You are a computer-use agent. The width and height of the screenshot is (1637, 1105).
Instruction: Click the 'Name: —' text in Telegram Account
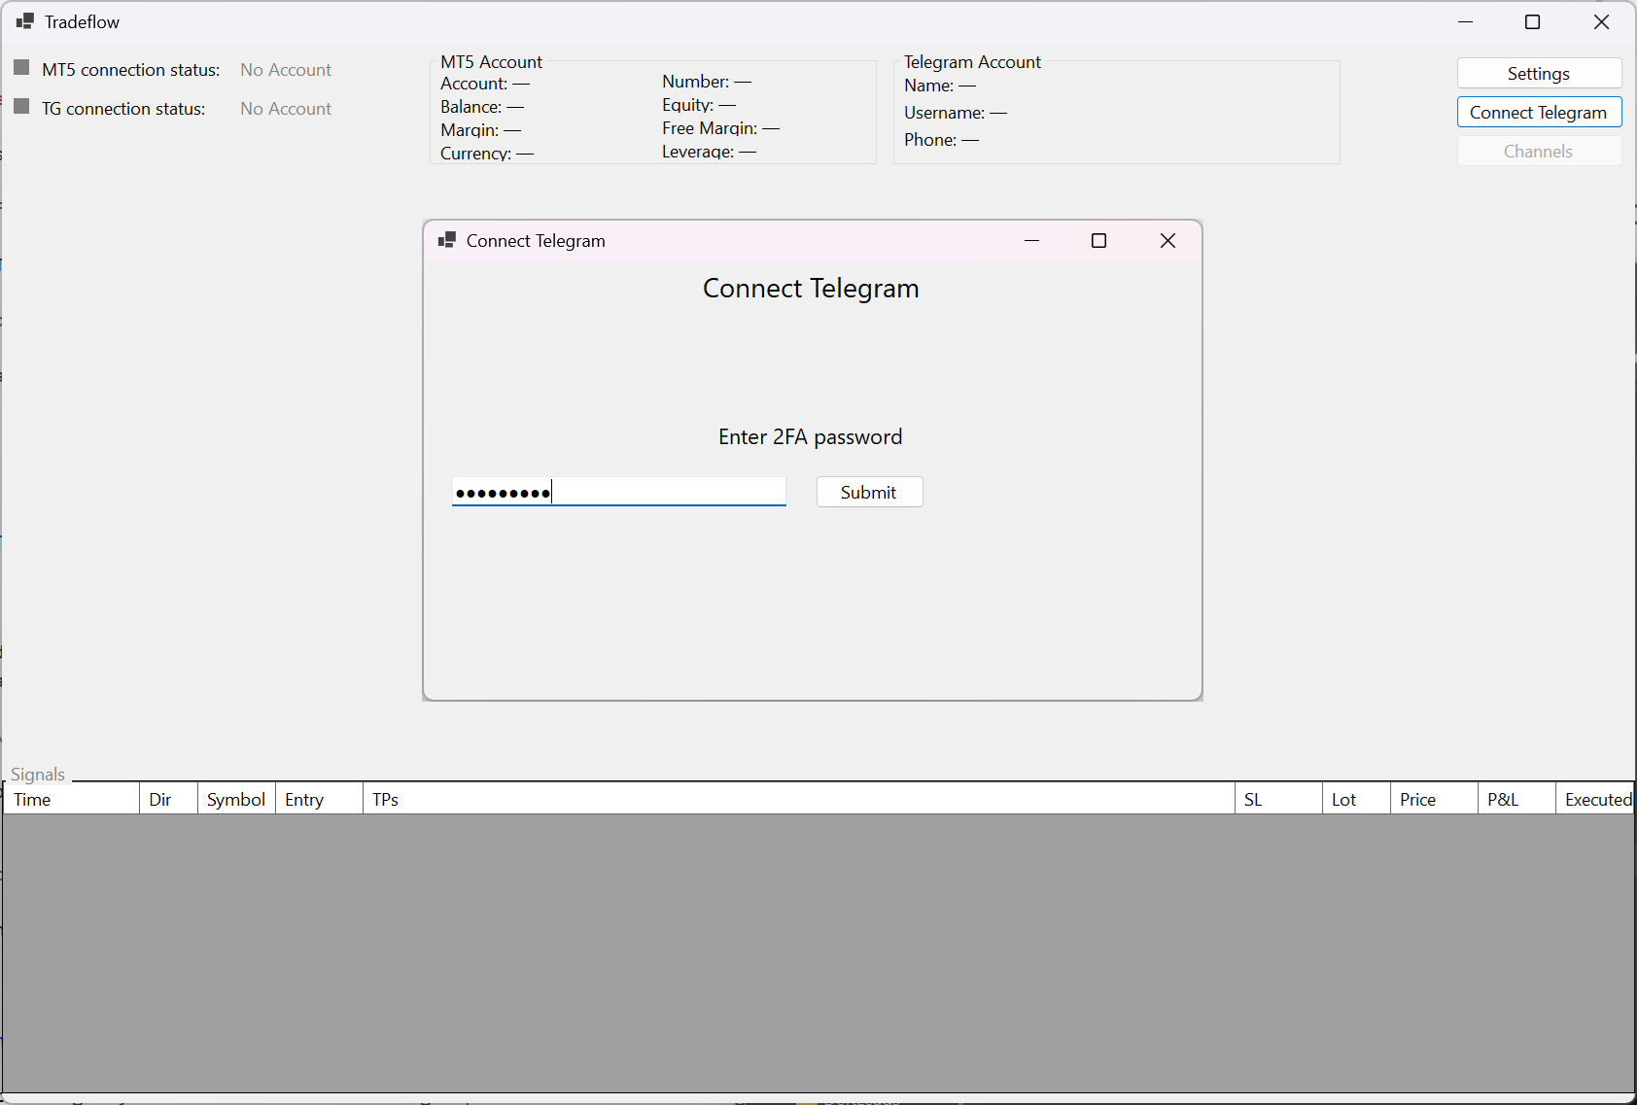pos(940,86)
